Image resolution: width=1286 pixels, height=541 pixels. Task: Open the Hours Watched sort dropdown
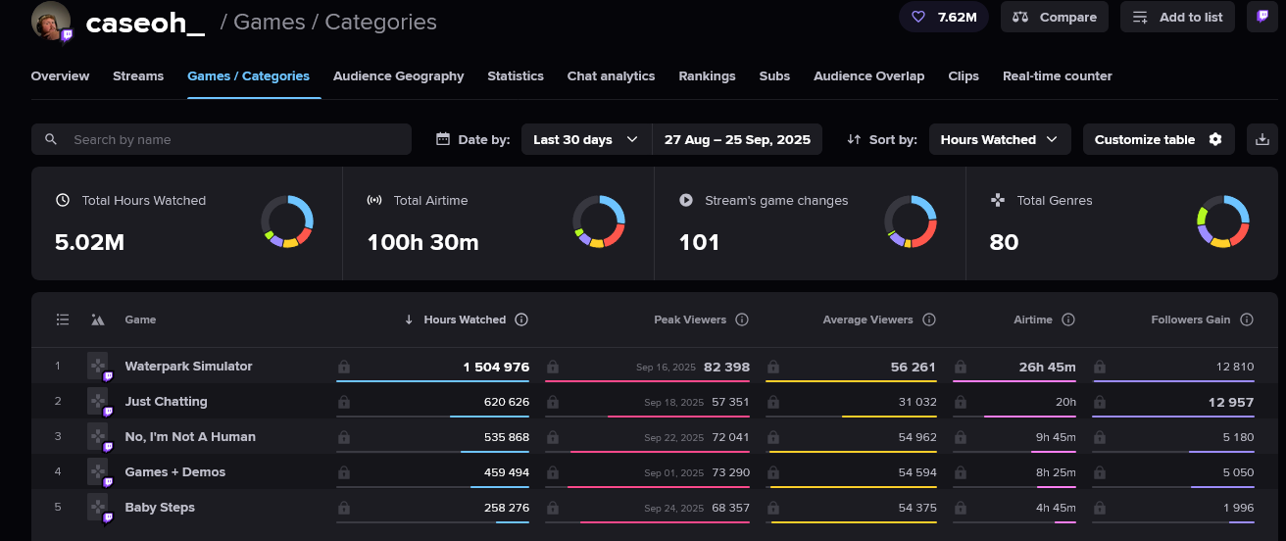click(999, 139)
